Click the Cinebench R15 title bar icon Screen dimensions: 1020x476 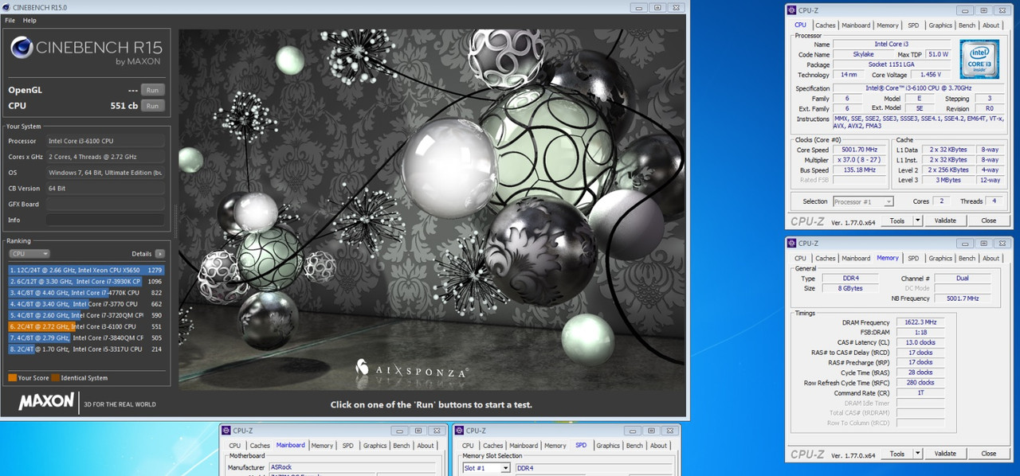[x=7, y=7]
